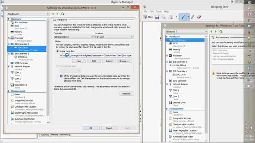255x143 pixels.
Task: Click the Remove button
Action: pos(126,94)
